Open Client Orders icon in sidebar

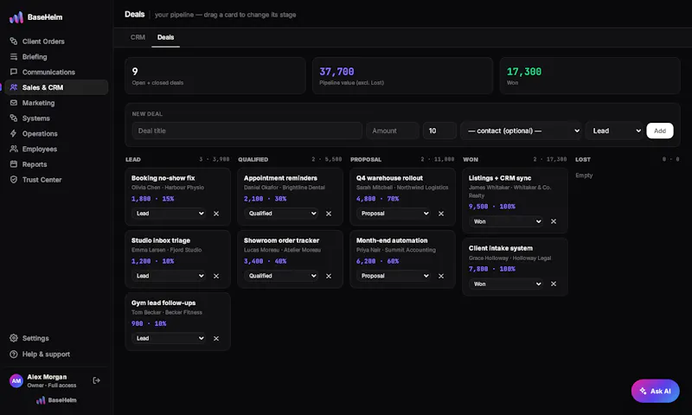click(x=14, y=41)
